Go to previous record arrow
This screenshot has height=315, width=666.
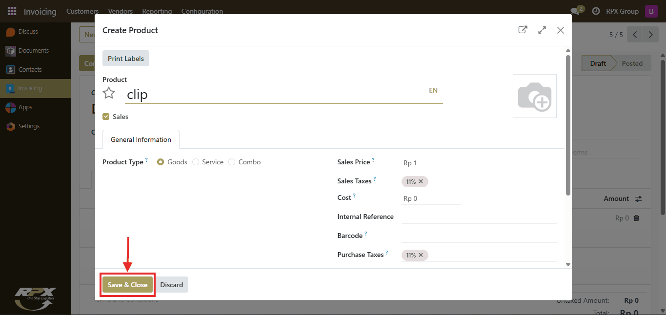point(635,35)
